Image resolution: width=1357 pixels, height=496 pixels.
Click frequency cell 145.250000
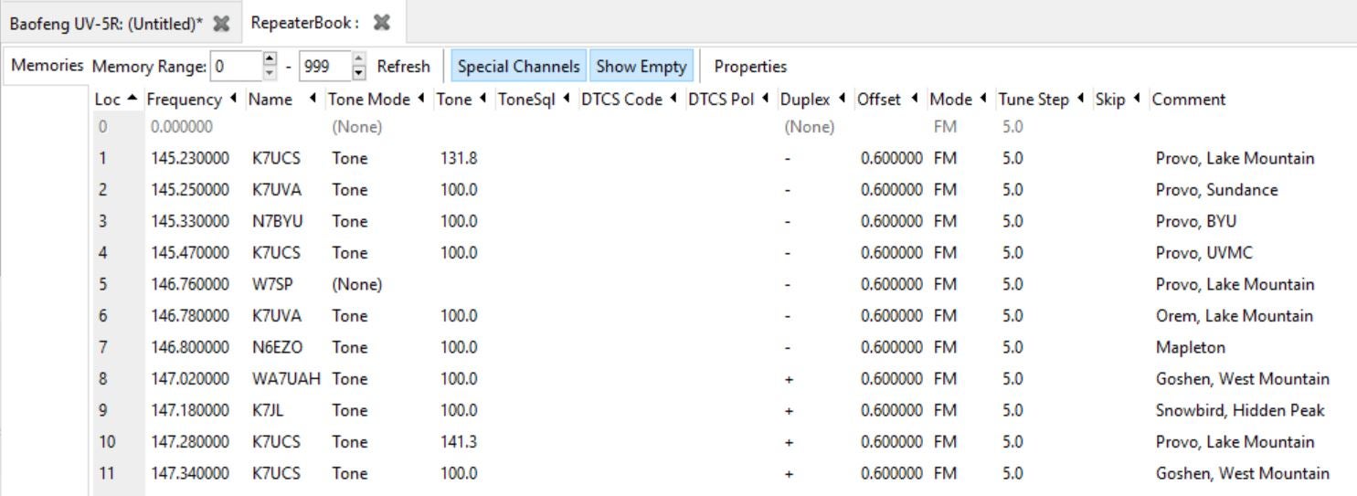pyautogui.click(x=190, y=190)
